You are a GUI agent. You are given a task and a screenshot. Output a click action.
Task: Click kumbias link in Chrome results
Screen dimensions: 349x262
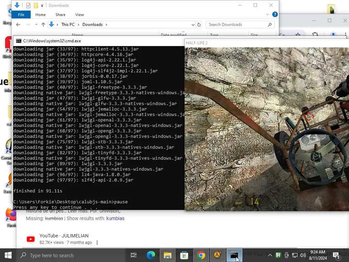tap(115, 218)
